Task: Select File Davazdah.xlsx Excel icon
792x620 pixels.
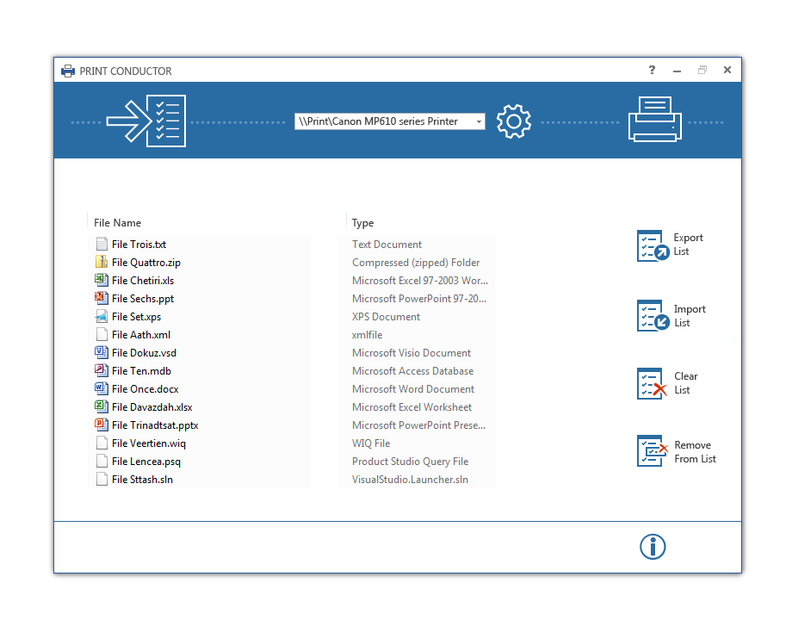Action: (x=102, y=406)
